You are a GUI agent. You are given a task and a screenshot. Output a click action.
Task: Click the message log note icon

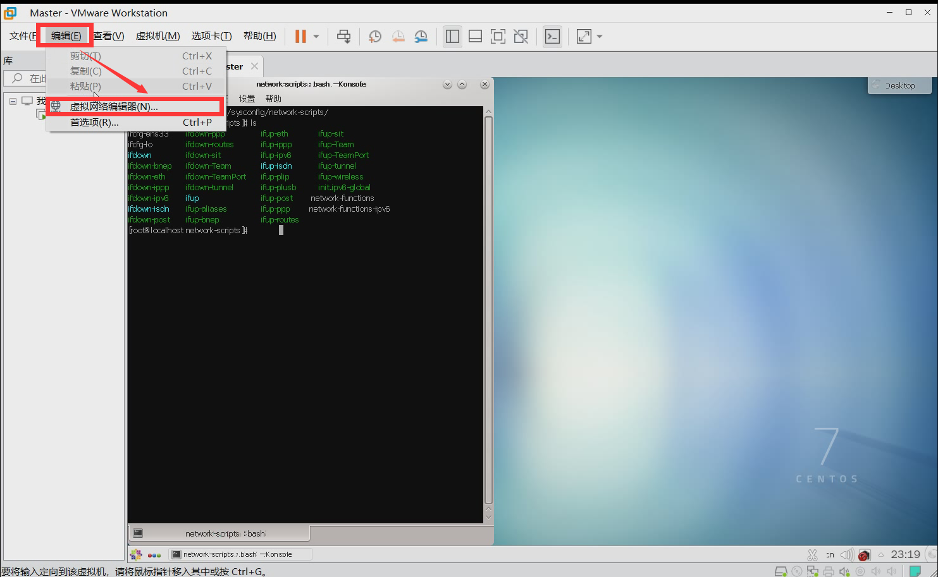915,571
